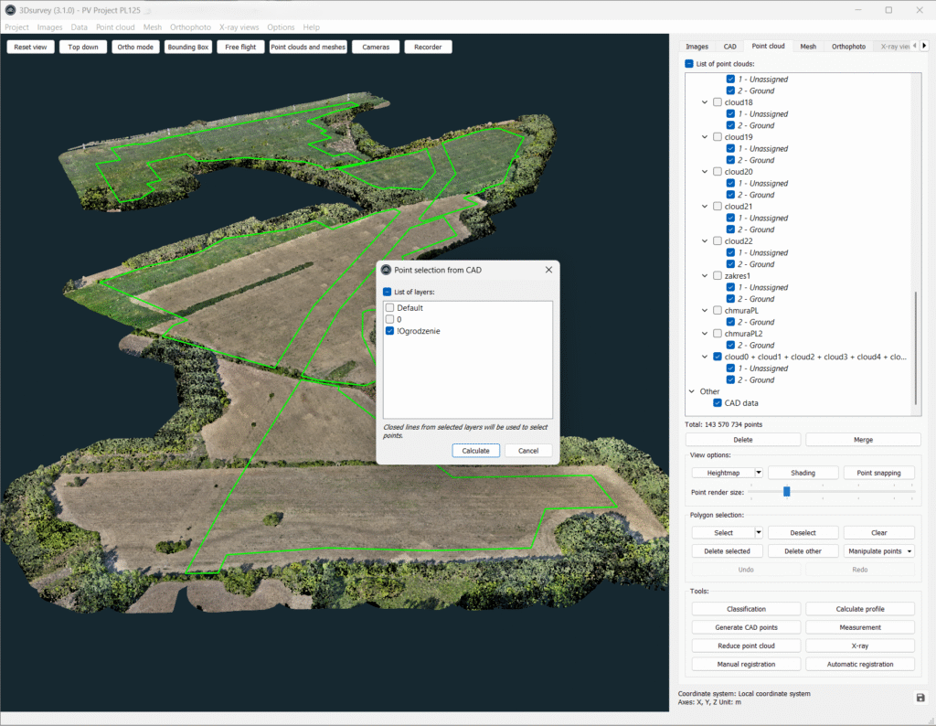Open the X-ray views menu
The image size is (936, 726).
click(x=239, y=27)
